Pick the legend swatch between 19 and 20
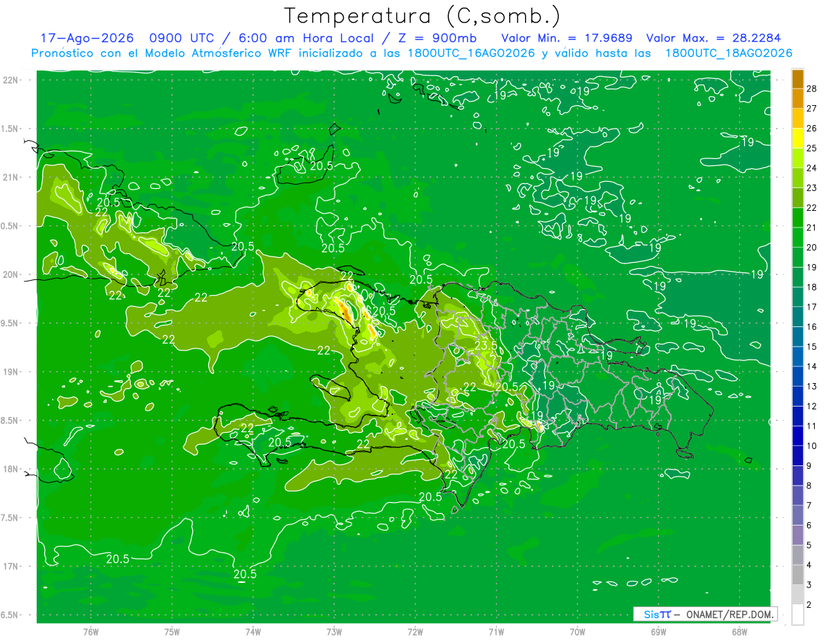Viewport: 830px width, 641px height. click(x=798, y=257)
